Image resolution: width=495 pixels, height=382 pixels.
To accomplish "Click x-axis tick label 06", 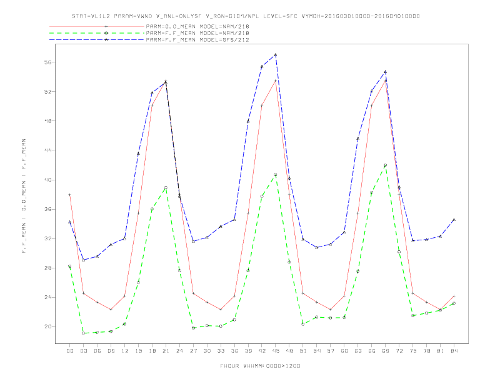I will pos(97,351).
